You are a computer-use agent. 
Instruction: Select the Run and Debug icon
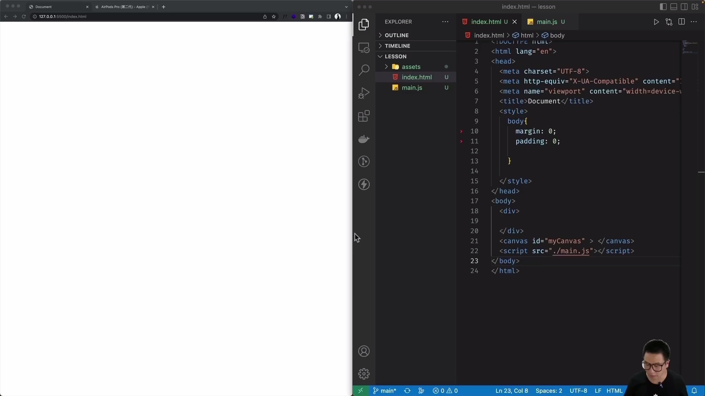(x=364, y=93)
